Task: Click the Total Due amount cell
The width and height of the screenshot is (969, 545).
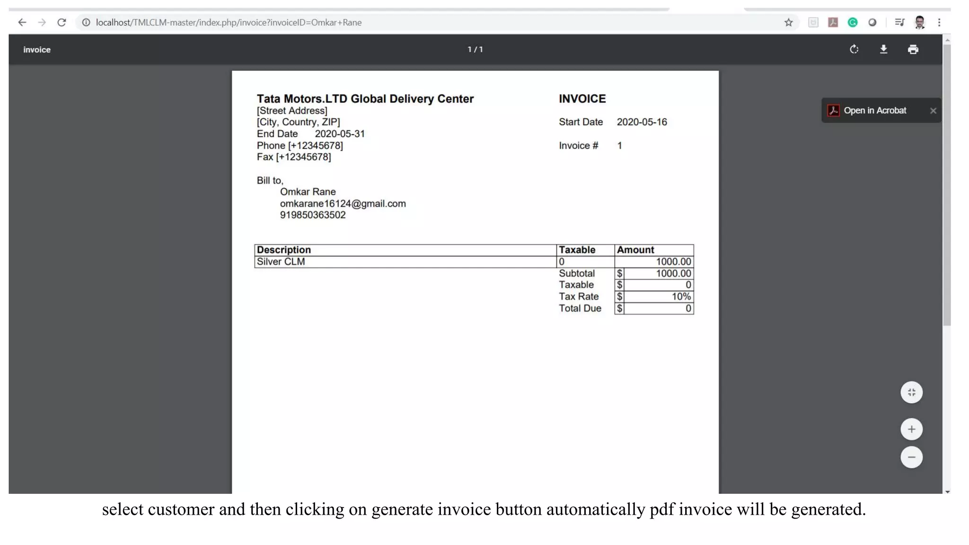Action: (659, 308)
